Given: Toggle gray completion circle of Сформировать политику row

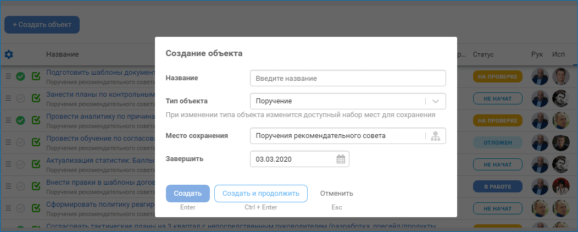Looking at the screenshot, I should tap(21, 208).
